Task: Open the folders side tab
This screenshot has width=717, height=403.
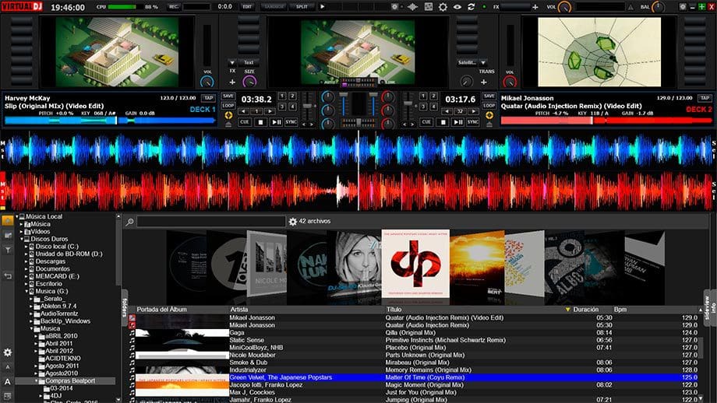Action: pyautogui.click(x=125, y=307)
